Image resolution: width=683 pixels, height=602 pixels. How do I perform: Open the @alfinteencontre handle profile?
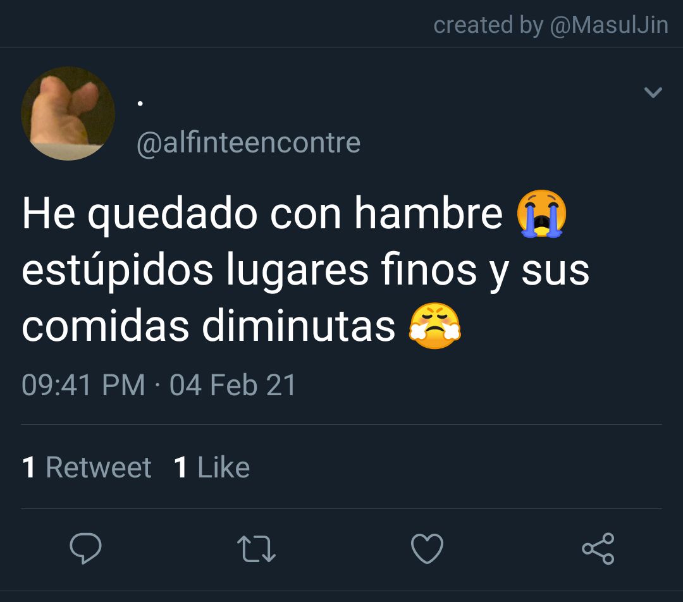[249, 143]
